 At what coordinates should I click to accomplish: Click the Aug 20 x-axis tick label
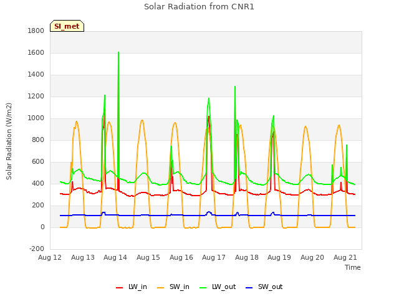(312, 257)
